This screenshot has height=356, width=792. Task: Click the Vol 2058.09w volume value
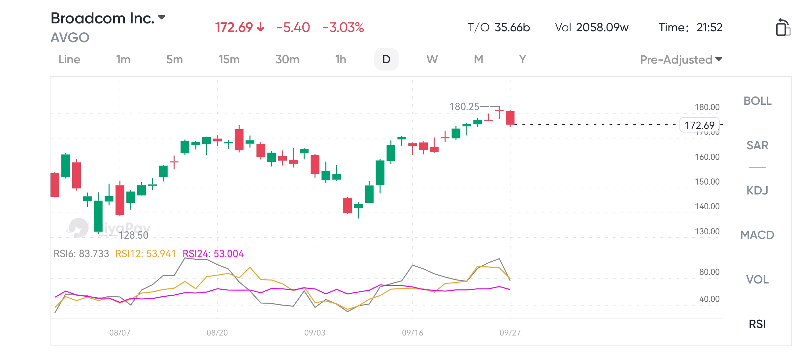592,27
